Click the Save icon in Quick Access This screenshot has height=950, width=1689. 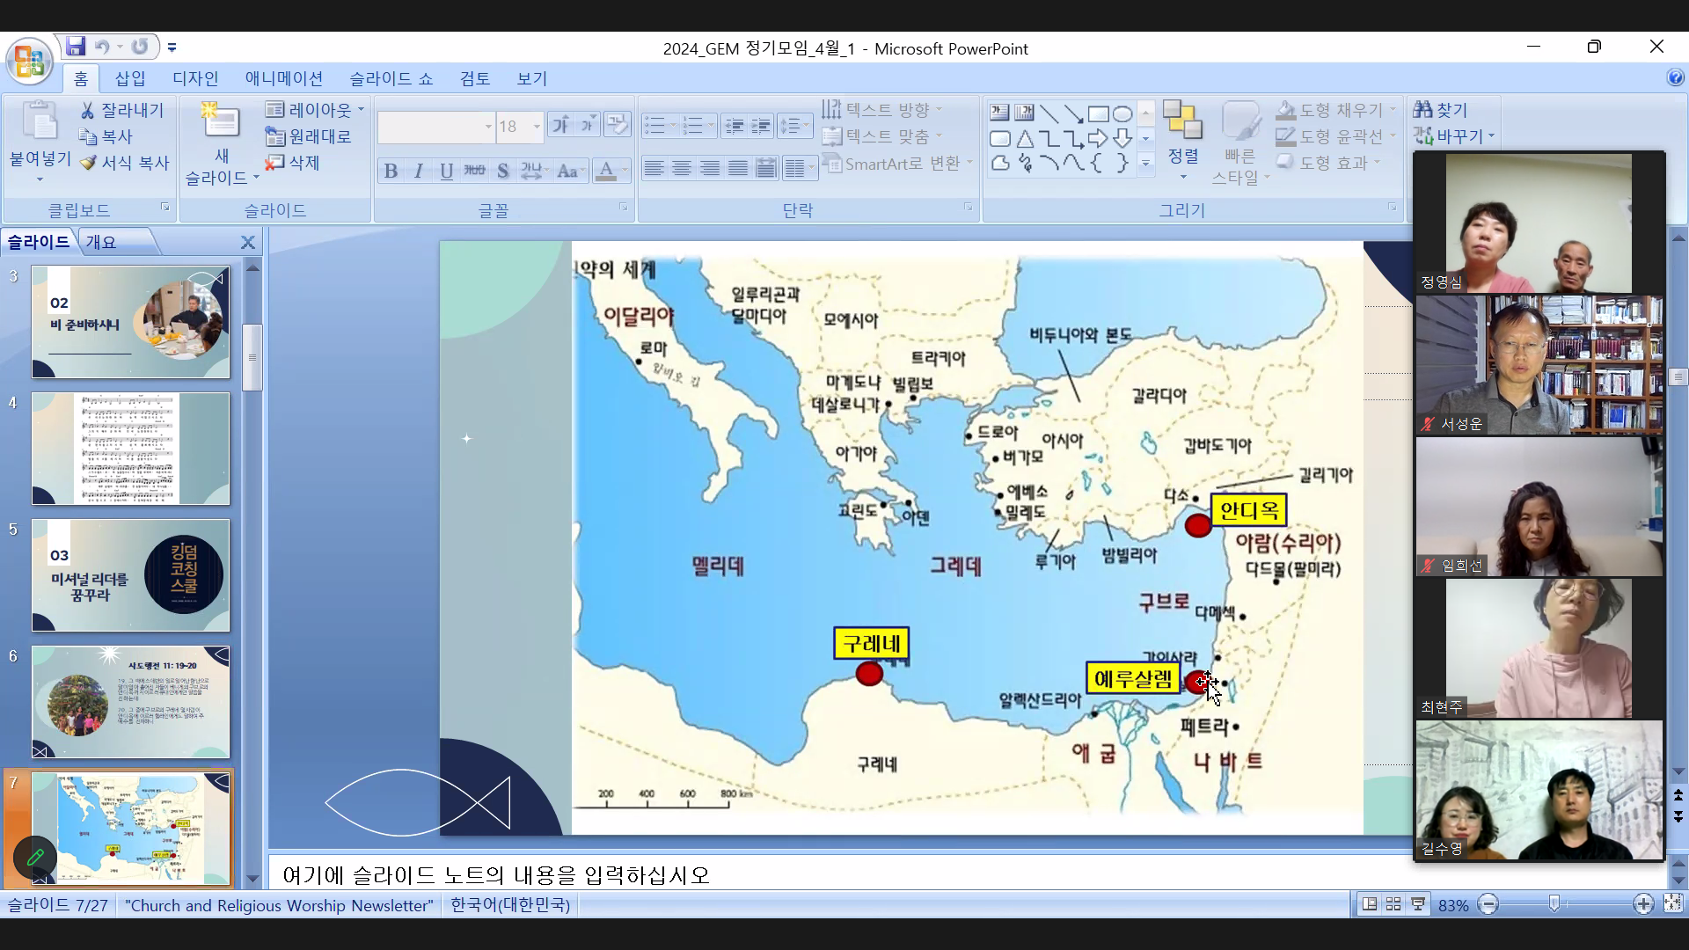click(x=76, y=47)
